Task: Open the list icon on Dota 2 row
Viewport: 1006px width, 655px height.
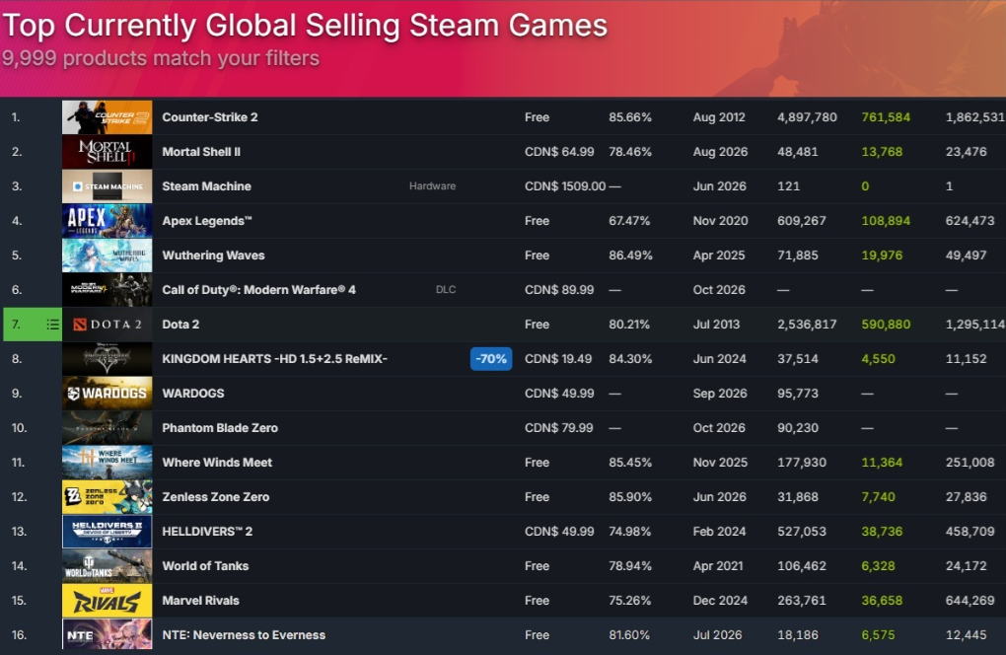Action: (x=52, y=325)
